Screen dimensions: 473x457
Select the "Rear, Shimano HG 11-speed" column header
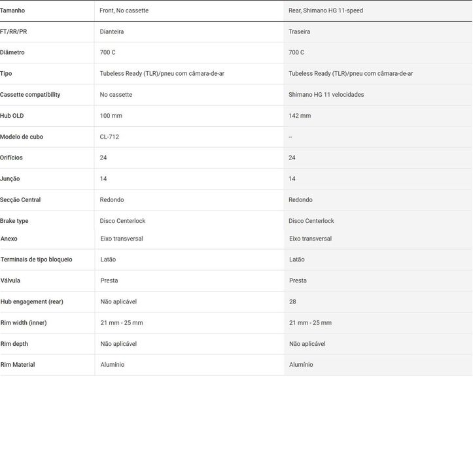coord(326,10)
